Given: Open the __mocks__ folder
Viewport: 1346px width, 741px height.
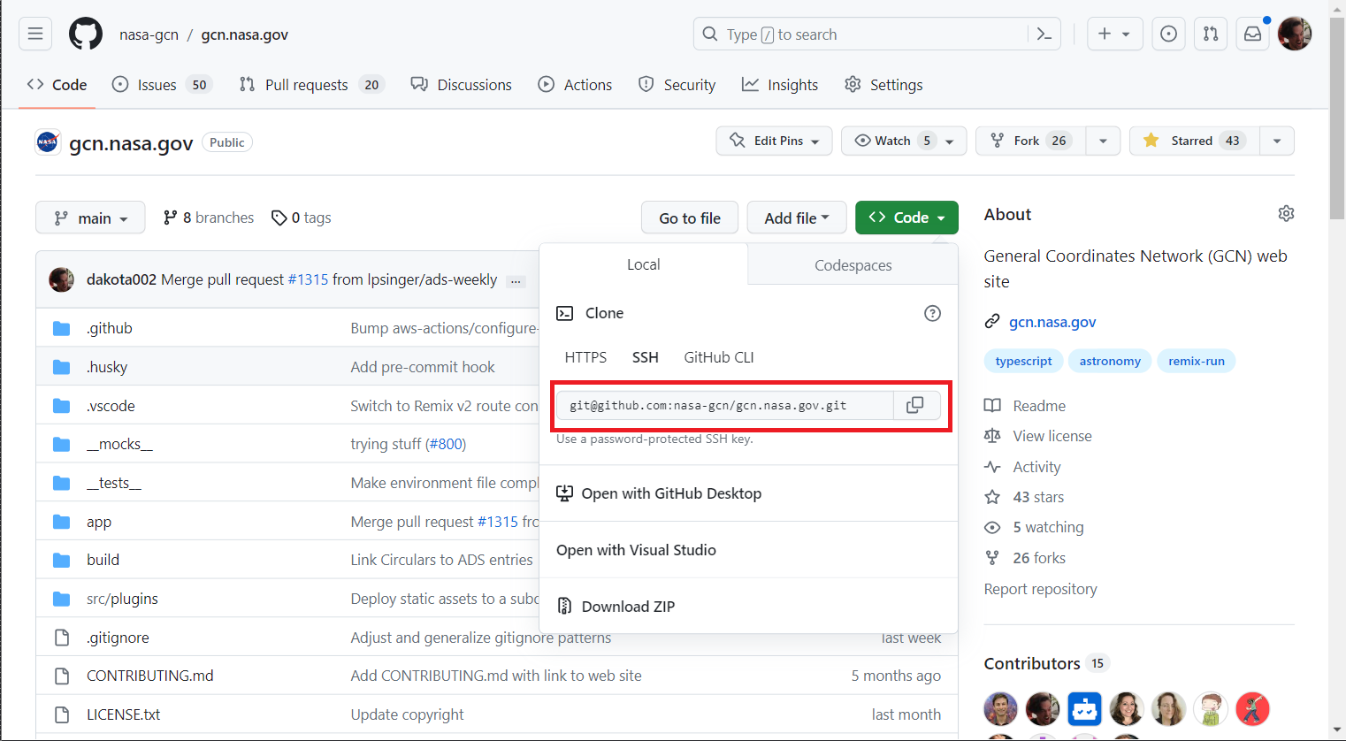Looking at the screenshot, I should 119,444.
